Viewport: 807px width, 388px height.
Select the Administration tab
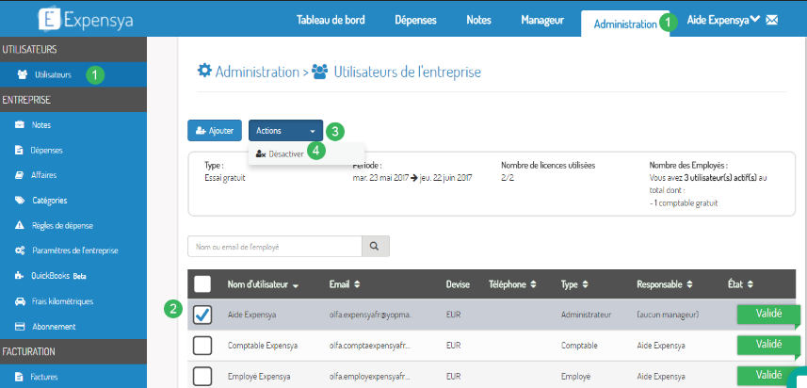625,24
